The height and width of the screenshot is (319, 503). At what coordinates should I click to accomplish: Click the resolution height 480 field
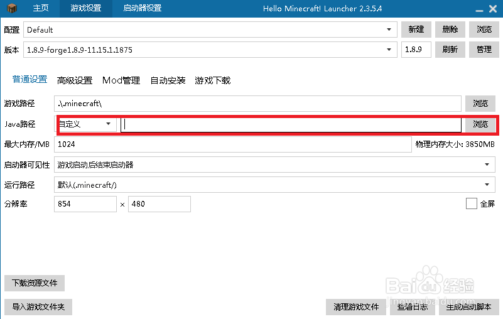(160, 204)
